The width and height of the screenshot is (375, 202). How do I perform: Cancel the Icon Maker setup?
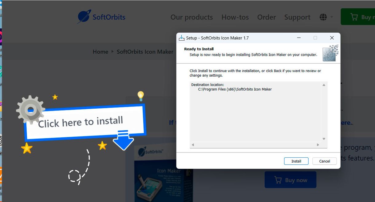click(324, 161)
